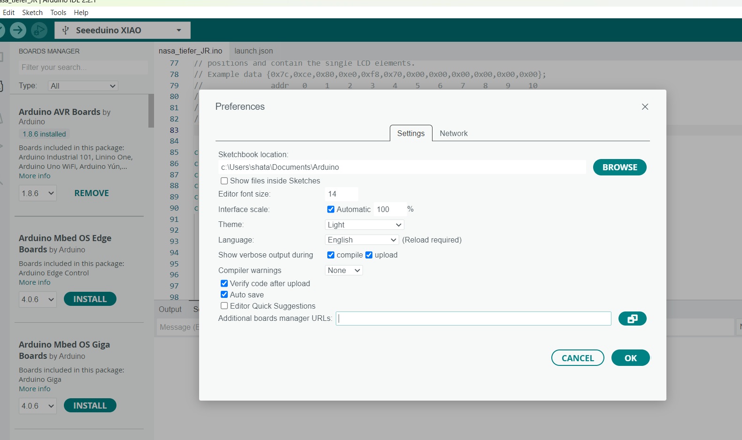Confirm Preferences with OK button

[x=630, y=358]
